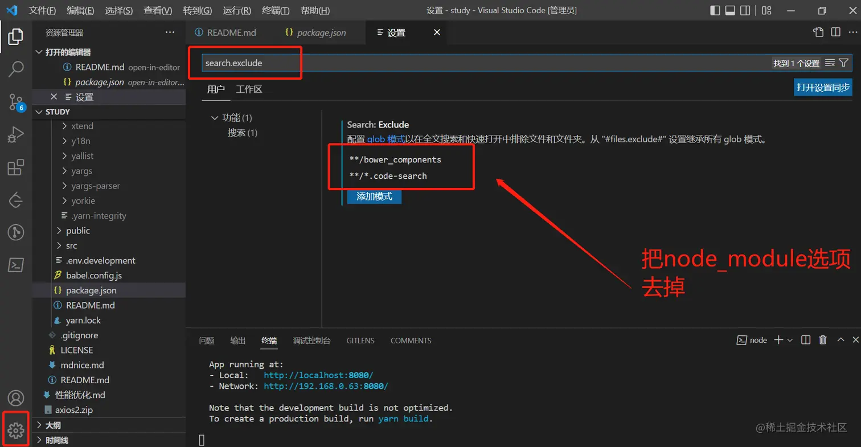Select the **/*.code-search pattern row

pyautogui.click(x=388, y=176)
